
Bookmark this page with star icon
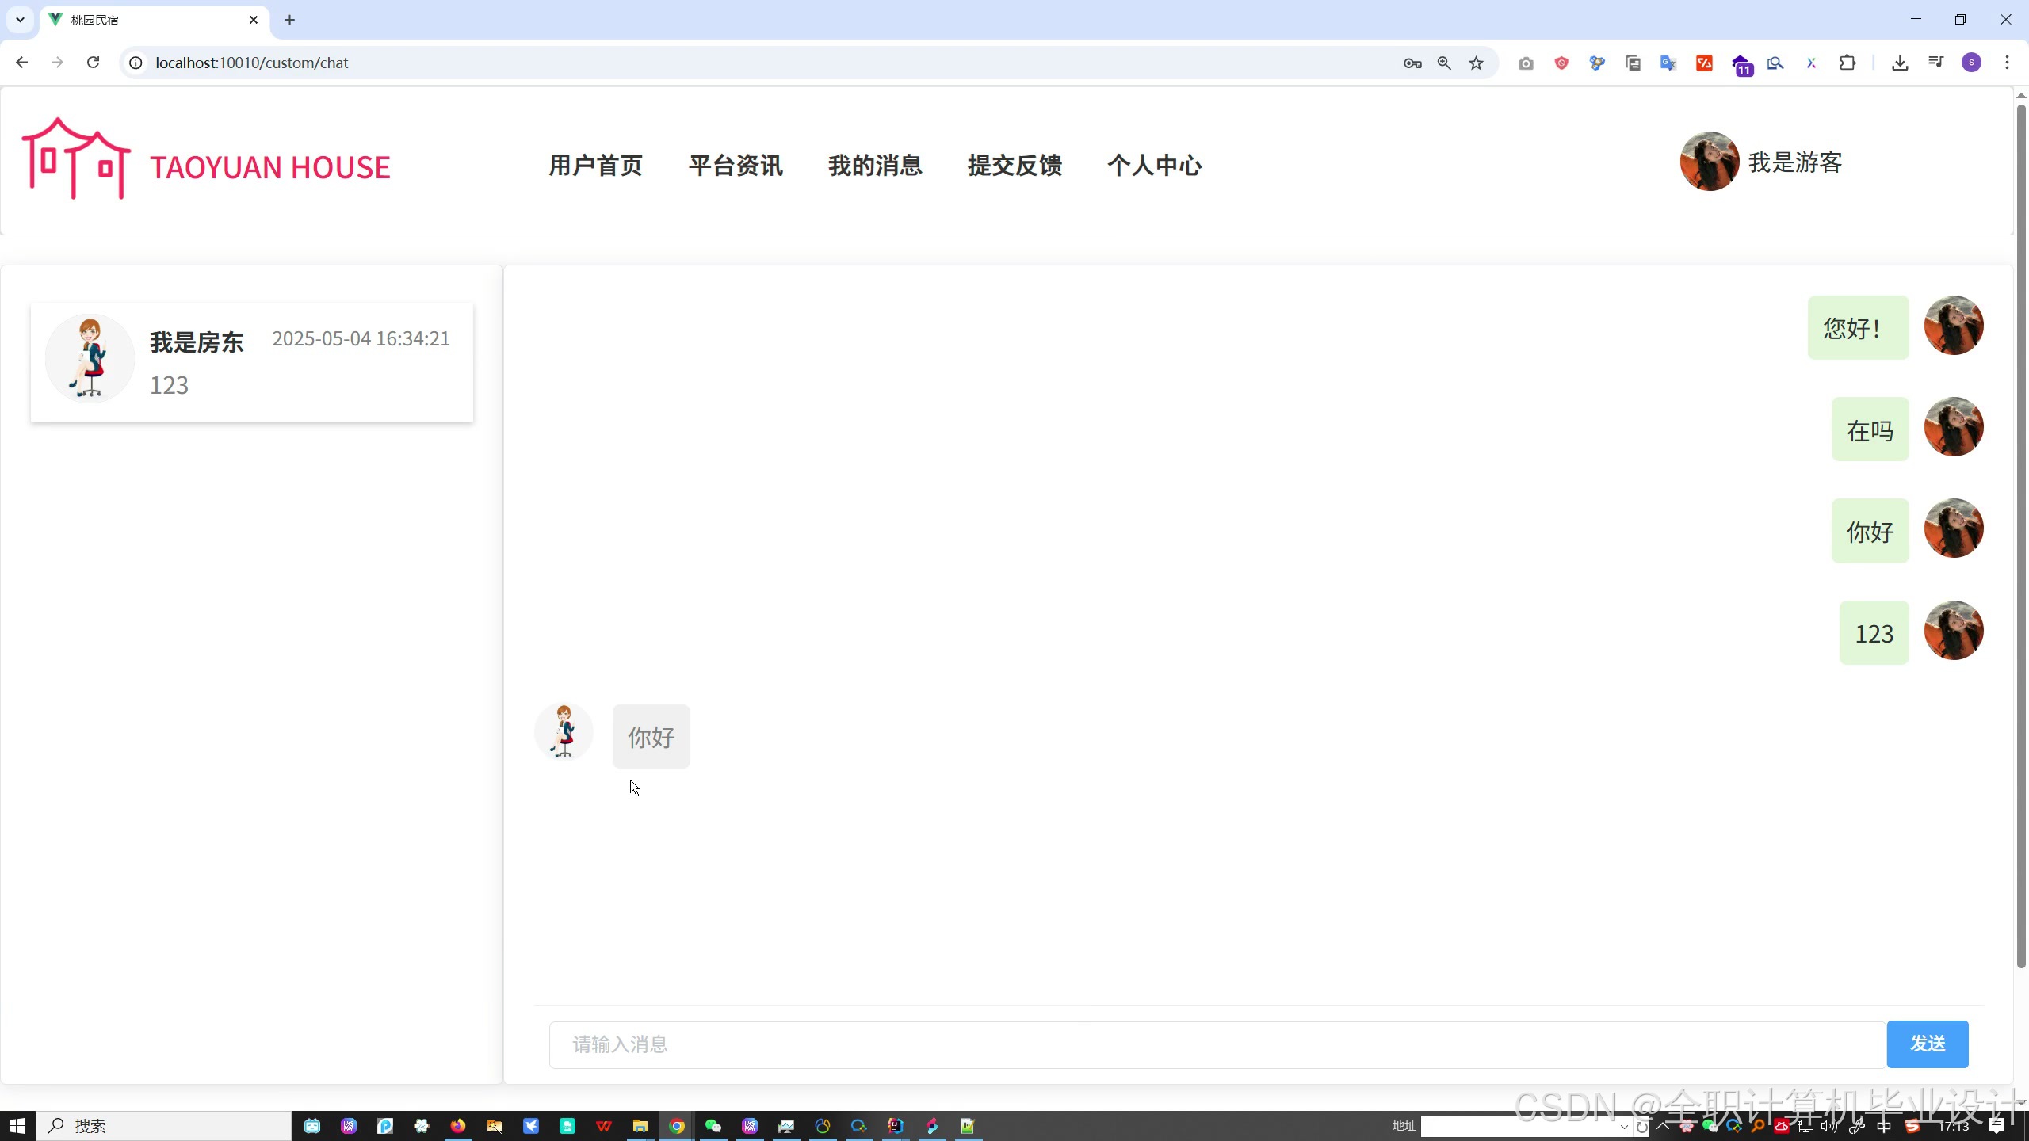point(1476,63)
